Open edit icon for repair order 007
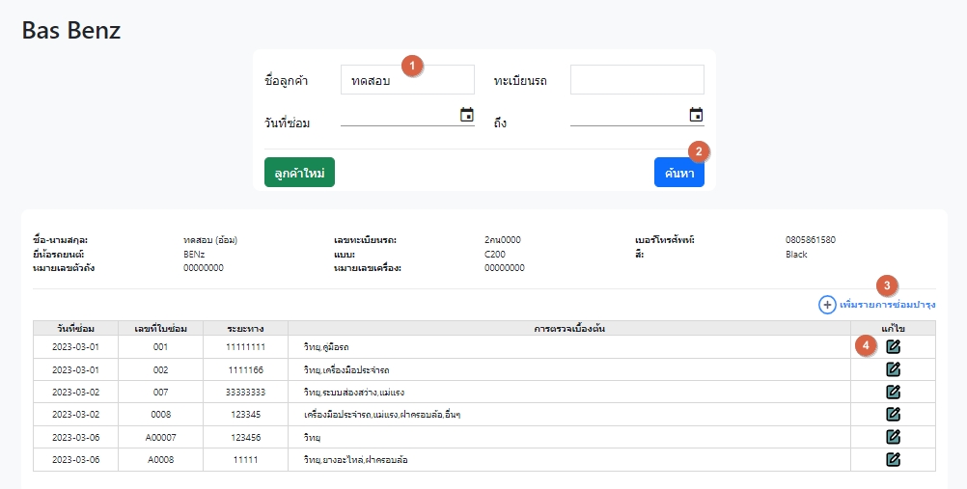This screenshot has width=967, height=489. [893, 392]
